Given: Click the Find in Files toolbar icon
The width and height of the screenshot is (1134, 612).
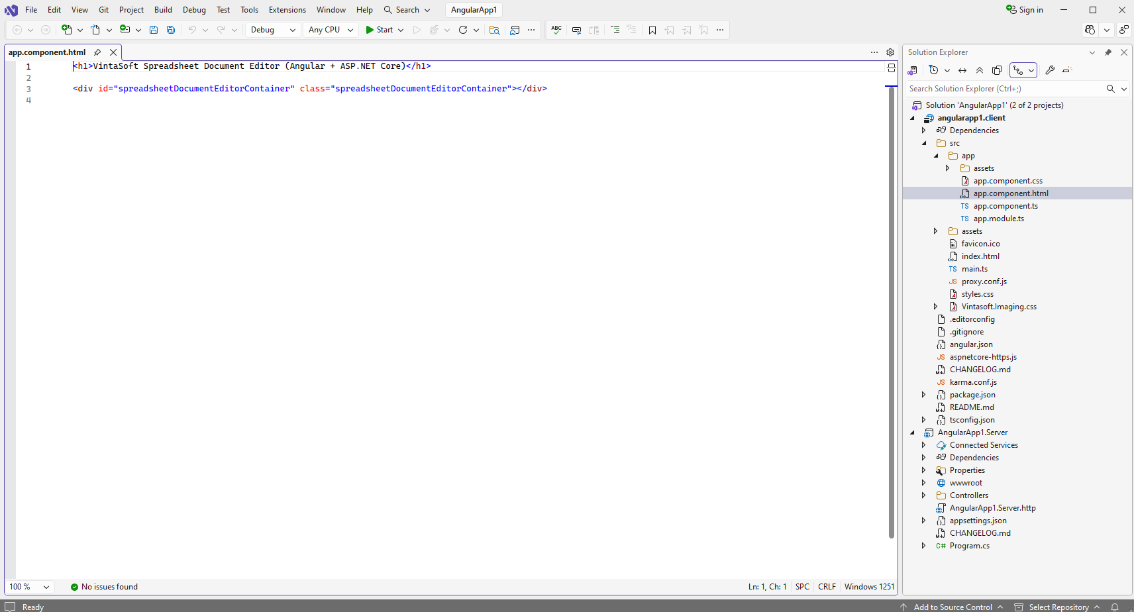Looking at the screenshot, I should point(494,30).
